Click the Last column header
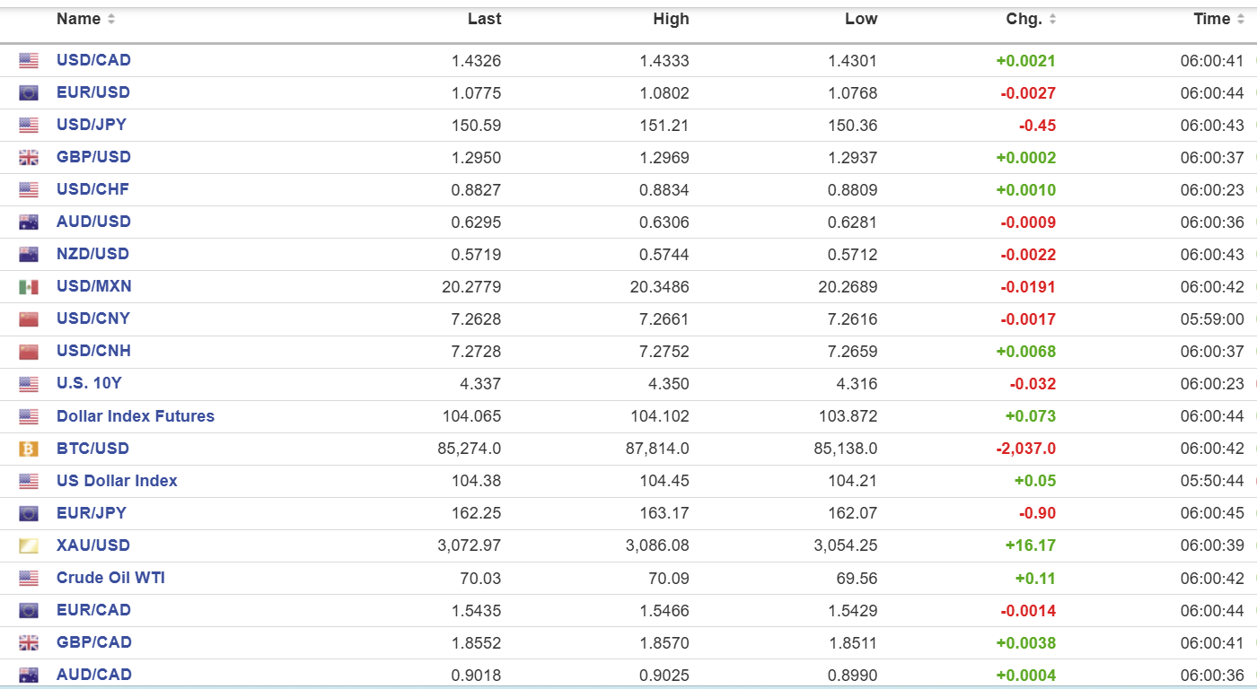 click(x=484, y=19)
